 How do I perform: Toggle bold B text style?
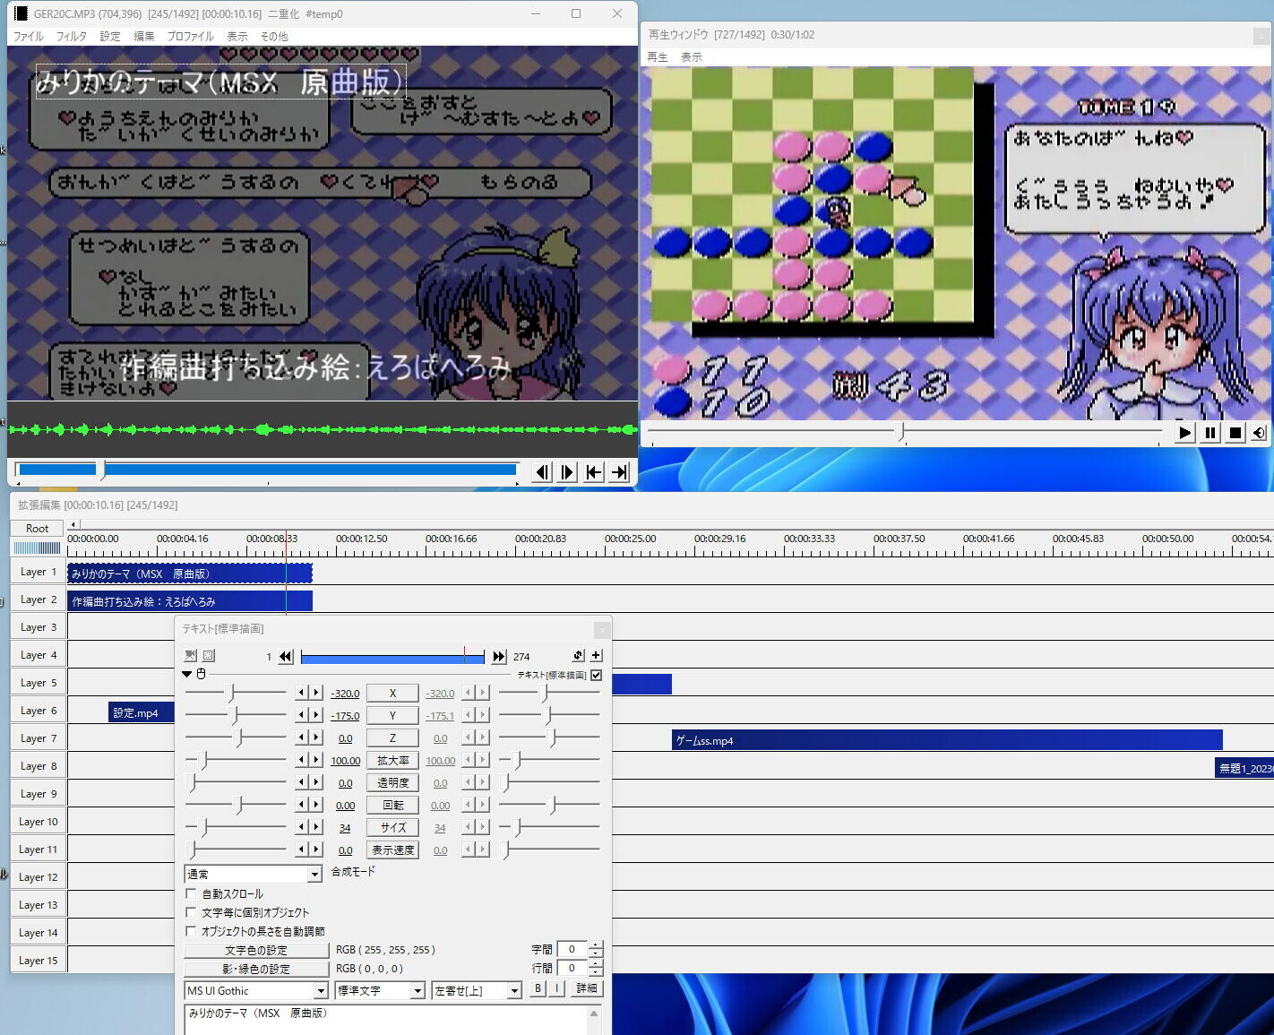(x=538, y=988)
